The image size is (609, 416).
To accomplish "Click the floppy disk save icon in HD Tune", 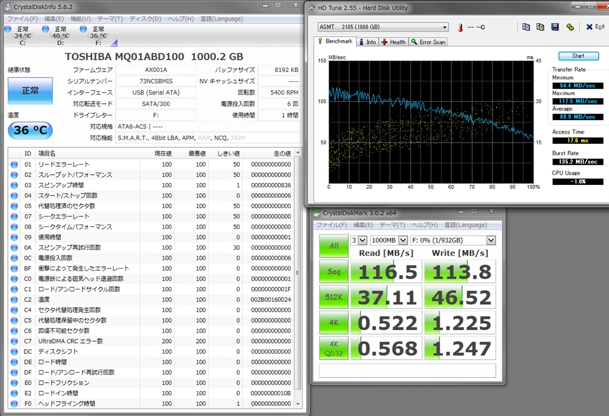I will coord(555,27).
